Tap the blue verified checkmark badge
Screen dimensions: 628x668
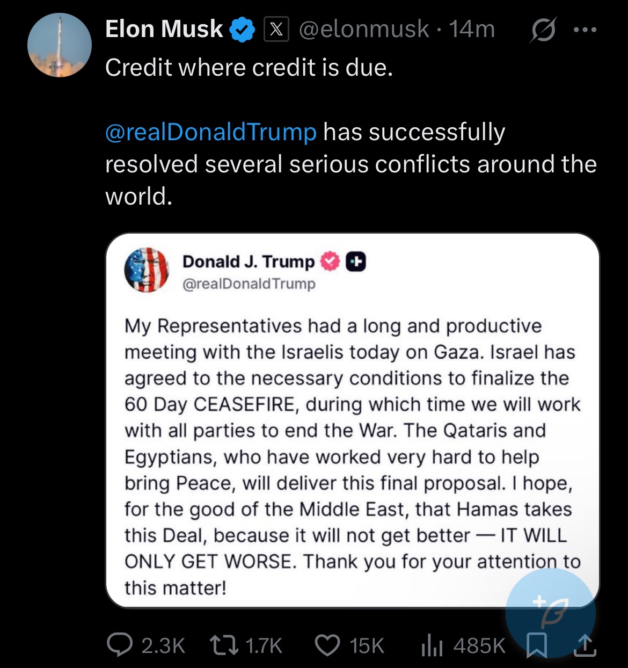pos(243,30)
